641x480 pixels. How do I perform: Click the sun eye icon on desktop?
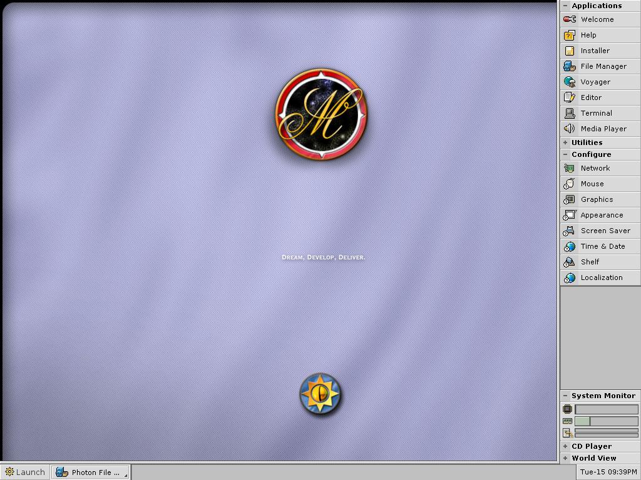(320, 394)
